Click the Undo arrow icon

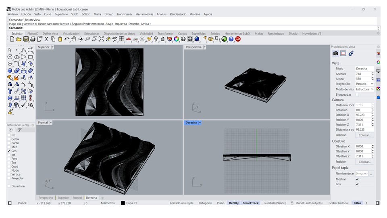coord(67,39)
